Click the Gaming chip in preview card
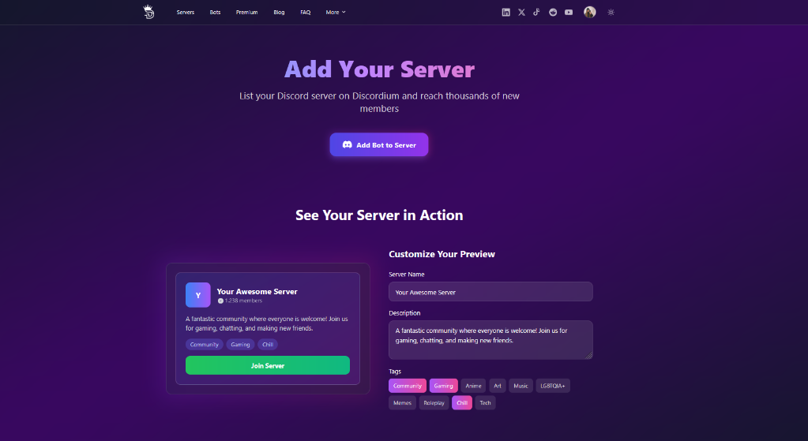The height and width of the screenshot is (441, 808). pyautogui.click(x=240, y=345)
